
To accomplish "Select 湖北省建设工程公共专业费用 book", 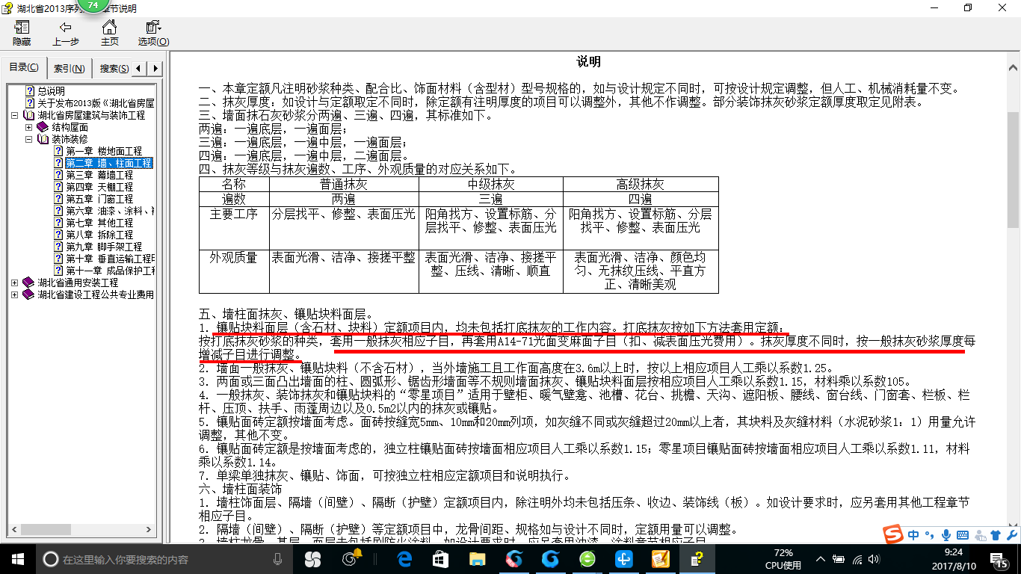I will [96, 294].
